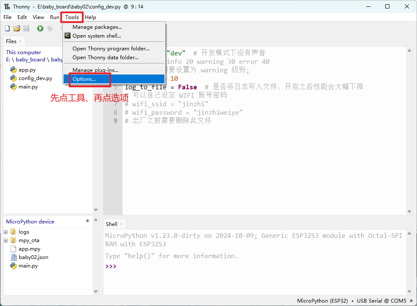
Task: Click the New file toolbar icon
Action: 8,28
